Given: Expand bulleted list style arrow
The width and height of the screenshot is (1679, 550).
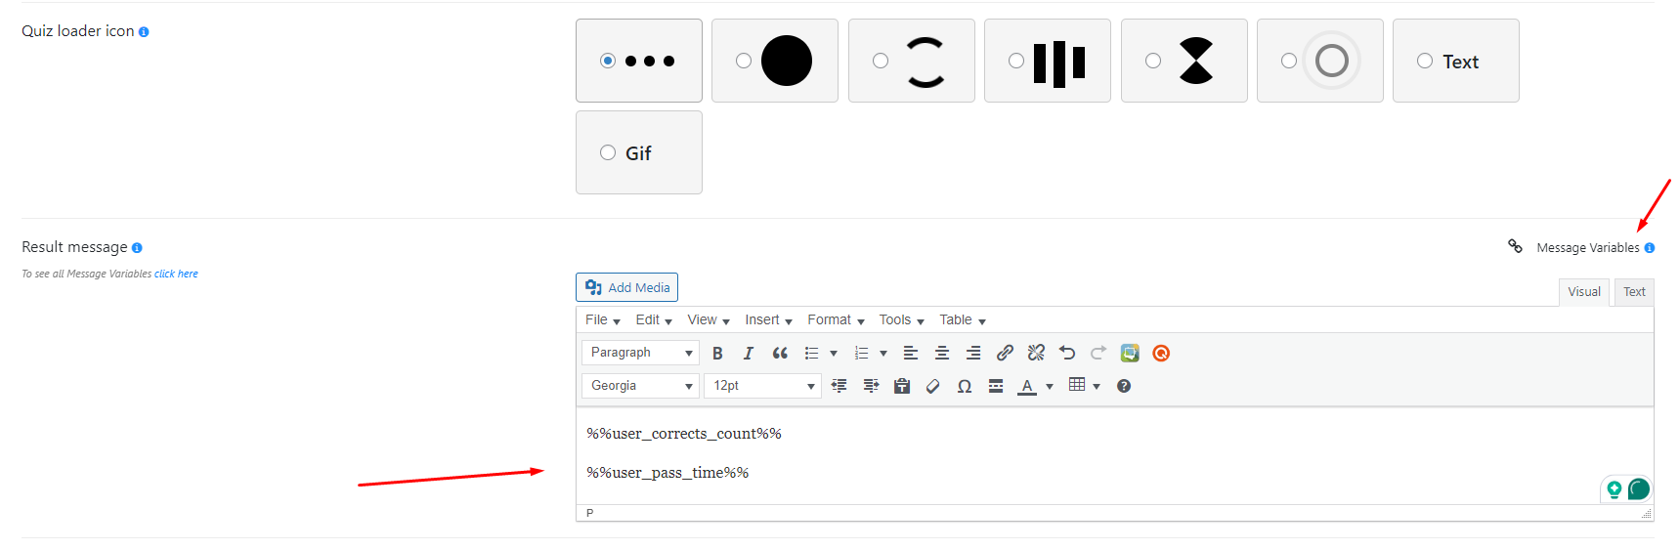Looking at the screenshot, I should coord(834,354).
